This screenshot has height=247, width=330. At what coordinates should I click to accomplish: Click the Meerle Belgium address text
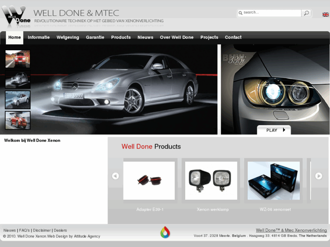click(x=220, y=236)
